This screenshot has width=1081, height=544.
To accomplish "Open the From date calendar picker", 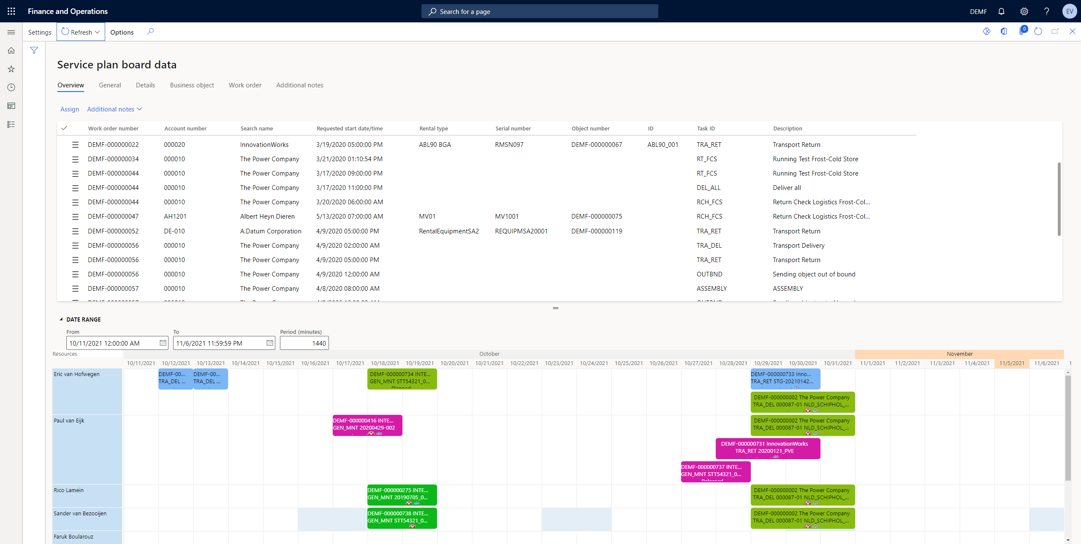I will tap(163, 343).
